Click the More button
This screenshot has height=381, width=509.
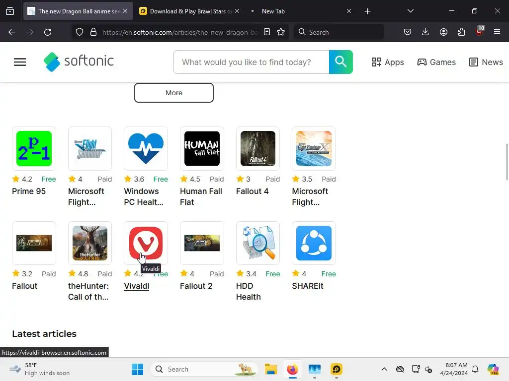tap(174, 93)
